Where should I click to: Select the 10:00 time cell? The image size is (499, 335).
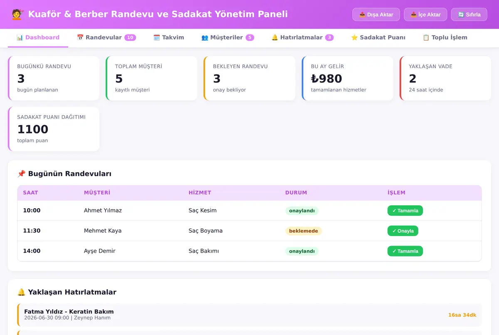pyautogui.click(x=32, y=211)
